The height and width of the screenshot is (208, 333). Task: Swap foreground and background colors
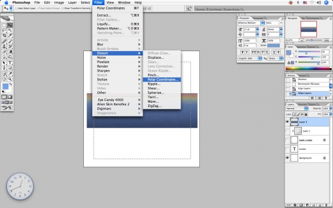click(11, 84)
